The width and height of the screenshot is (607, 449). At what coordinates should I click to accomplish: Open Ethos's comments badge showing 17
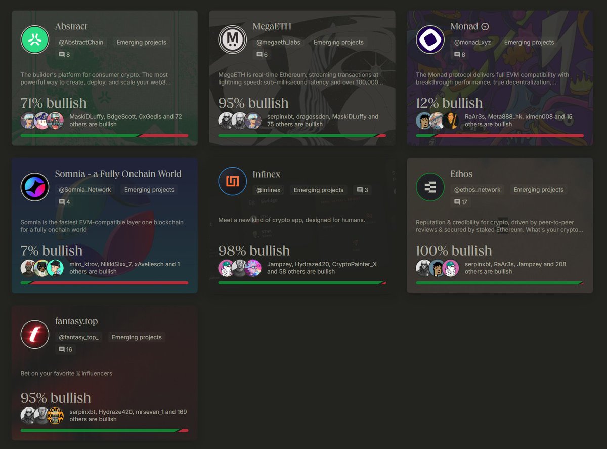461,202
